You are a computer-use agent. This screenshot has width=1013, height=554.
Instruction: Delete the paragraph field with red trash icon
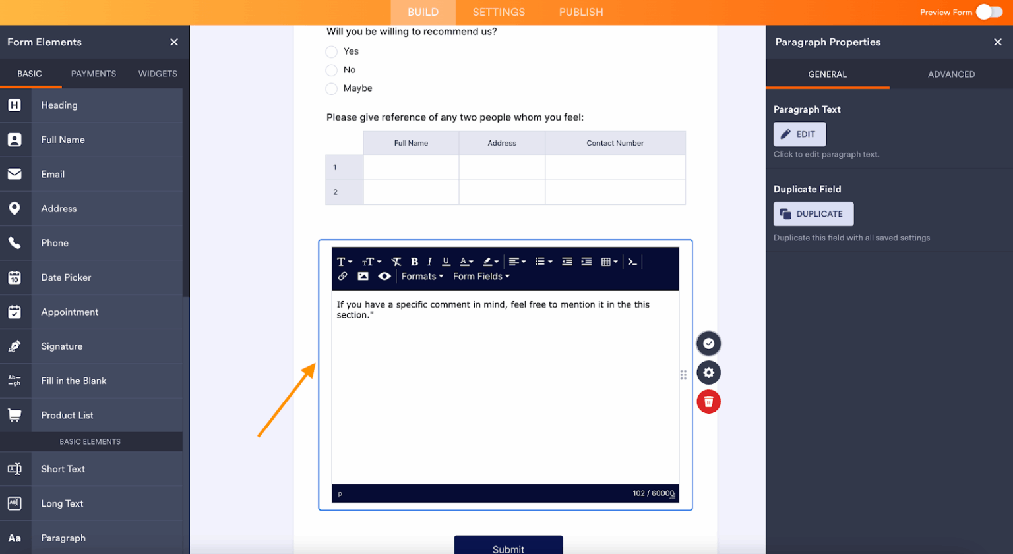click(x=709, y=401)
